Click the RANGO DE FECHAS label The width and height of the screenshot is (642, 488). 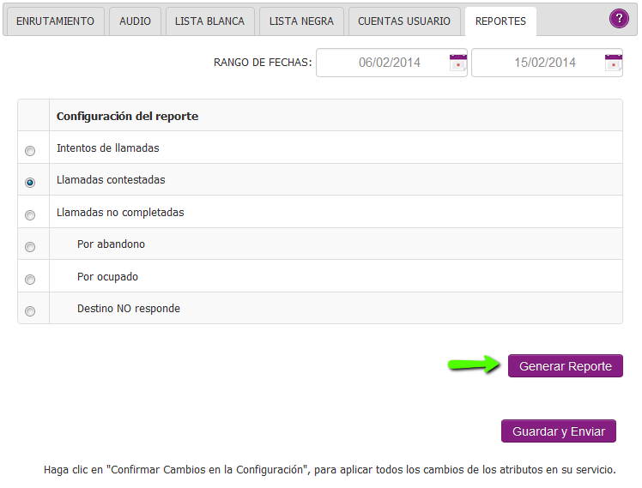click(x=263, y=63)
